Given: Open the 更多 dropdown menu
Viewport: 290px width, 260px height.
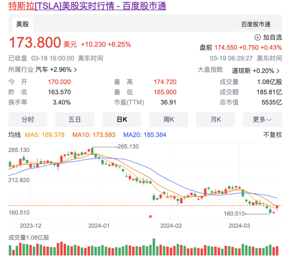Looking at the screenshot, I should click(262, 120).
